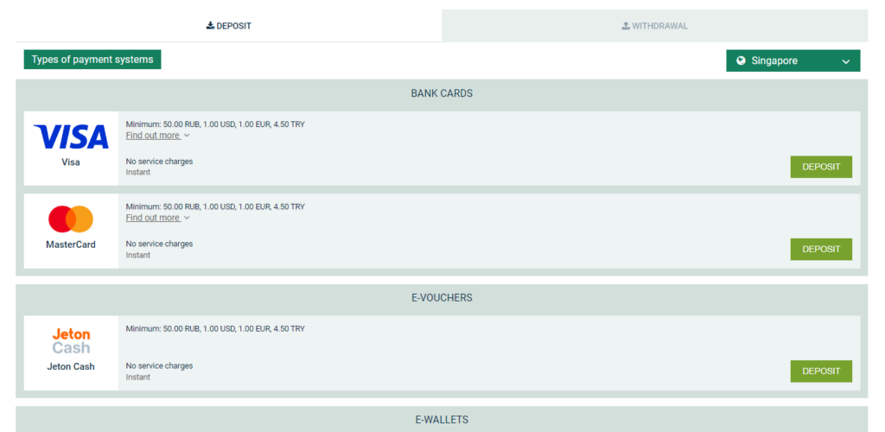
Task: Click the download icon on Deposit tab
Action: tap(211, 26)
